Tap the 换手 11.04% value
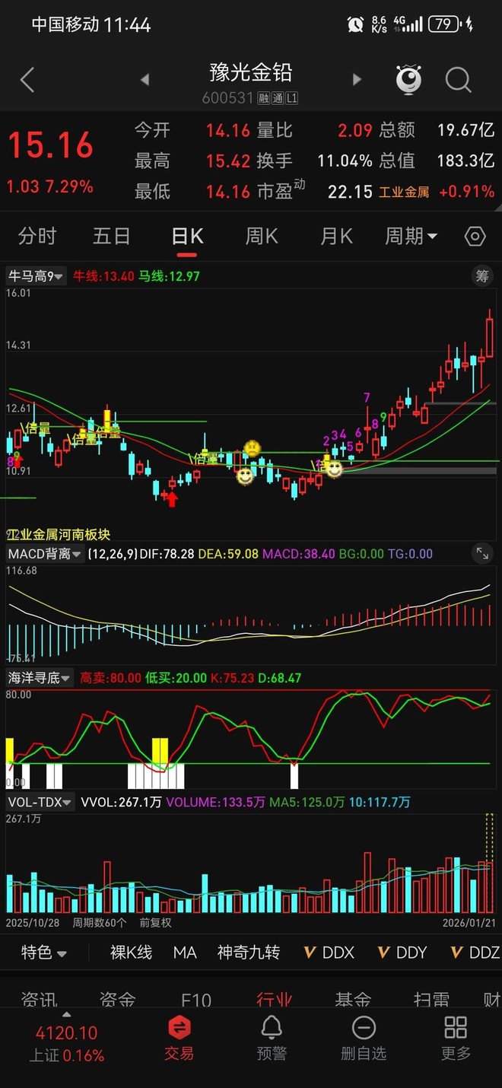 point(345,161)
